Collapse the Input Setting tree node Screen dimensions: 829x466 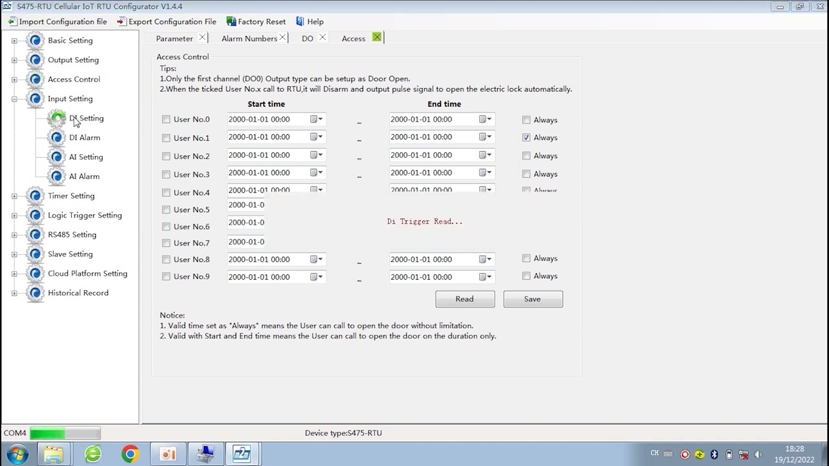click(x=14, y=99)
